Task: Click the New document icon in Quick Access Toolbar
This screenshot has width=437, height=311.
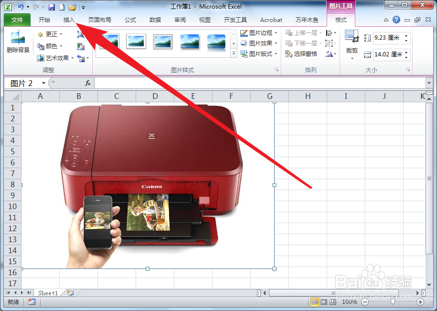Action: coord(62,7)
